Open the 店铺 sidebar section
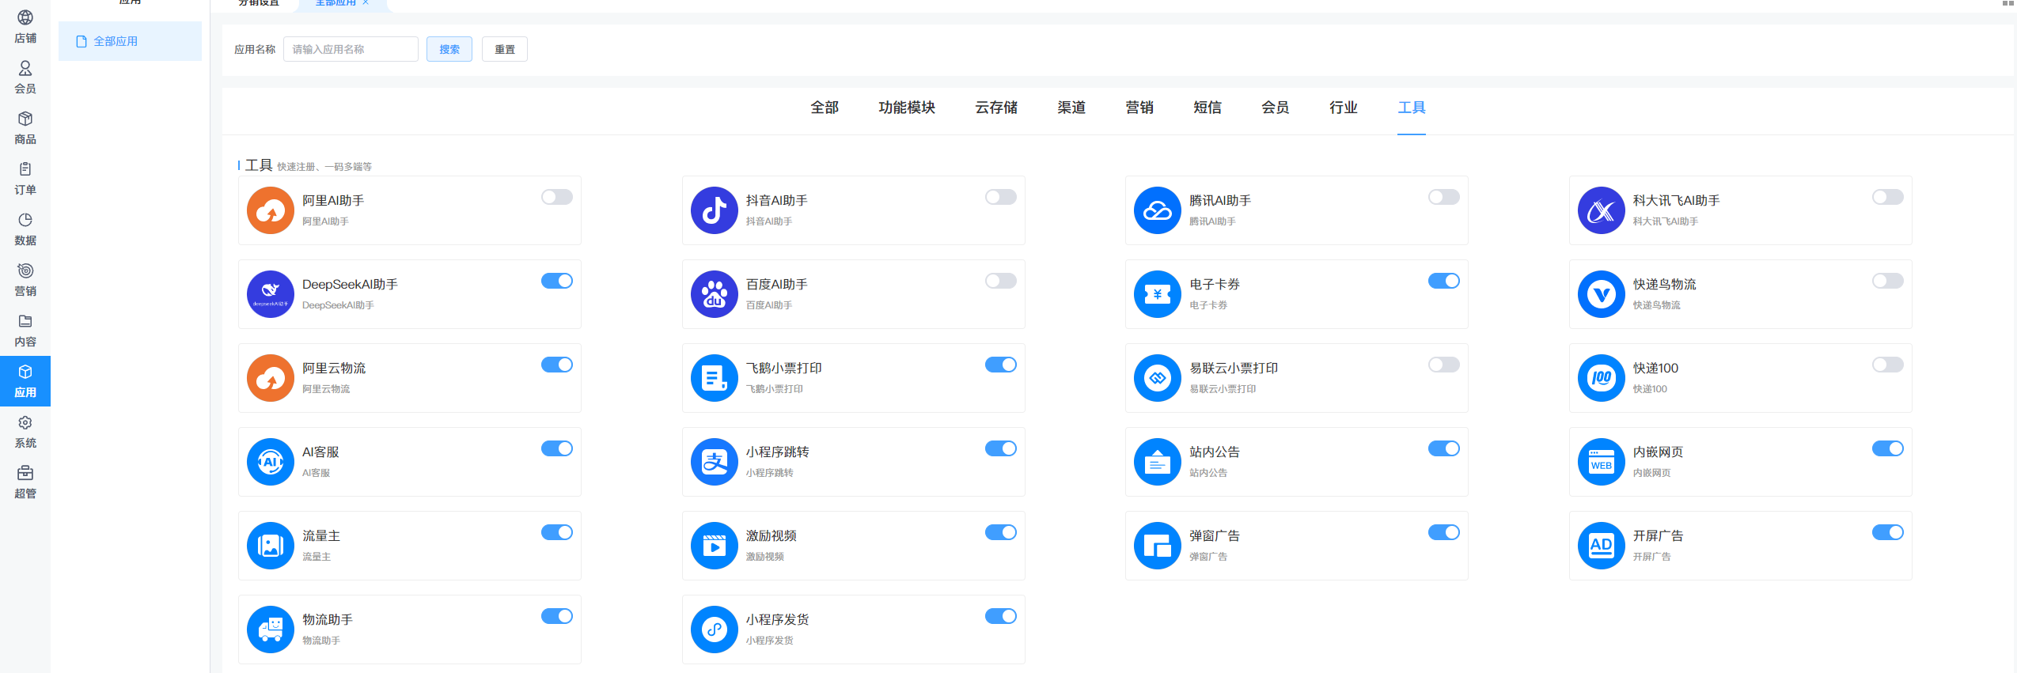The height and width of the screenshot is (673, 2017). pyautogui.click(x=25, y=27)
